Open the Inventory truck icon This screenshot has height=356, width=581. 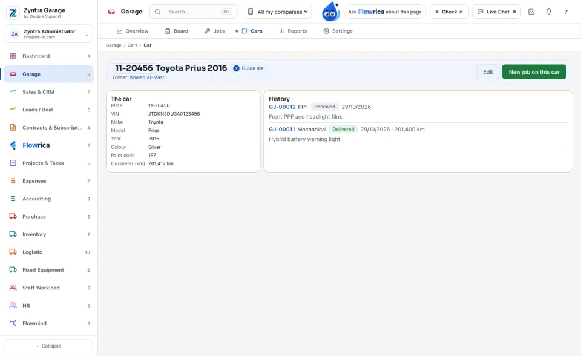click(13, 234)
